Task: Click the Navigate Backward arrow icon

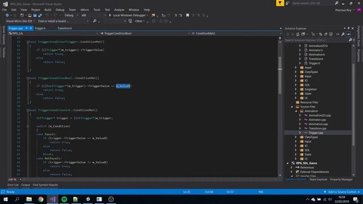Action: (7, 15)
